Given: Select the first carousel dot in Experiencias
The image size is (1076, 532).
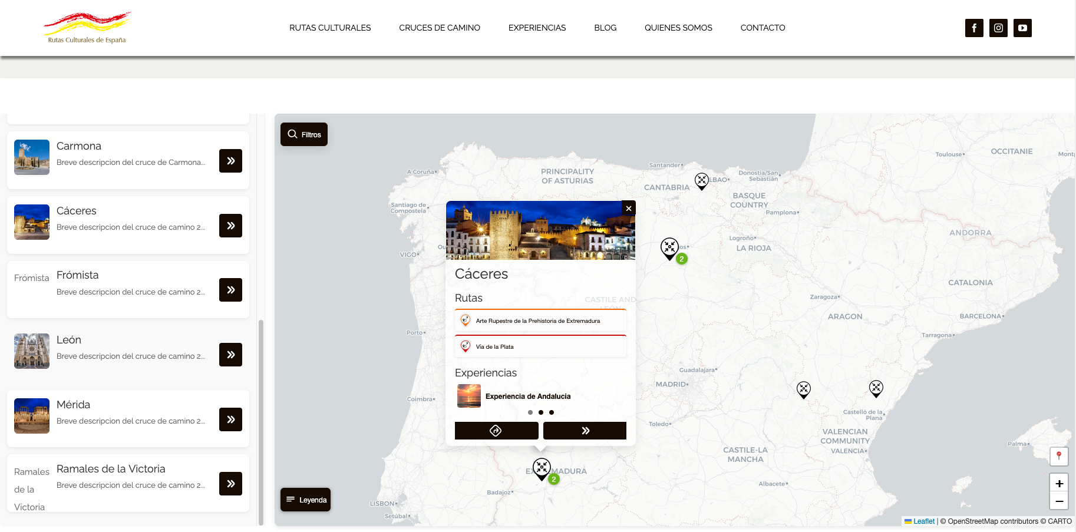Looking at the screenshot, I should click(530, 412).
